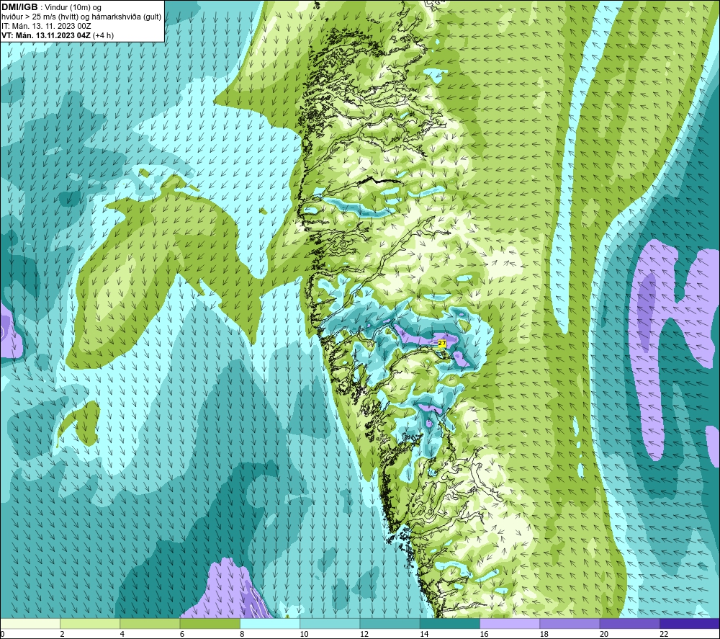Viewport: 720px width, 639px height.
Task: Click the legend scale label "20"
Action: [604, 635]
